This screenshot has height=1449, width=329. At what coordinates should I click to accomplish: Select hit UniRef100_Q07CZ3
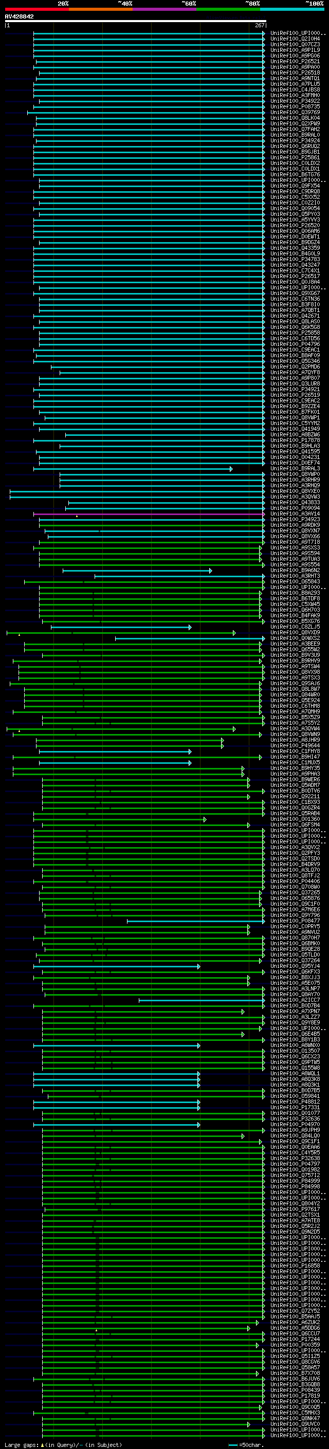click(x=295, y=44)
